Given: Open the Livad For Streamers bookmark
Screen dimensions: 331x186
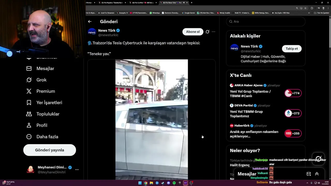Looking at the screenshot, I should (106, 13).
